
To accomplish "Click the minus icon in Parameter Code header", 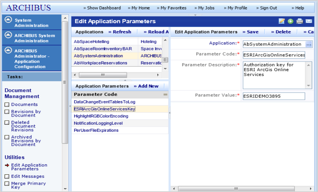I will tap(166, 94).
